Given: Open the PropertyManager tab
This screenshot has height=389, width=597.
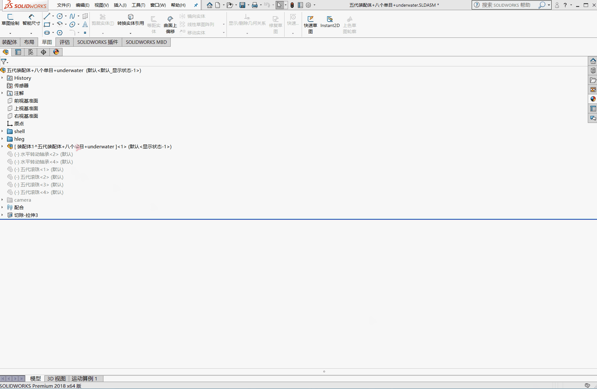Looking at the screenshot, I should click(x=18, y=52).
